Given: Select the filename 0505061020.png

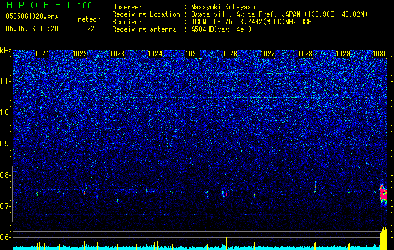Looking at the screenshot, I should (x=32, y=17).
